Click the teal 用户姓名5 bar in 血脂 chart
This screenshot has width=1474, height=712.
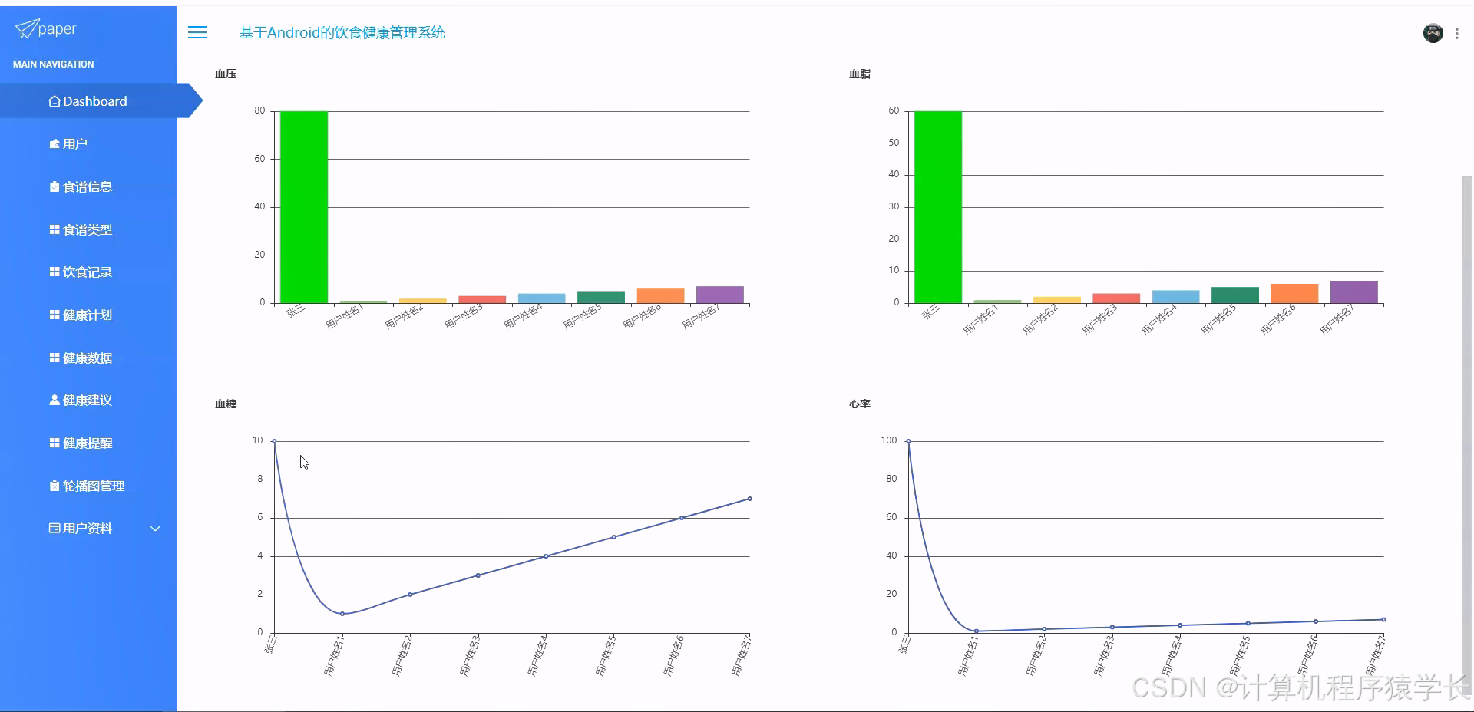click(x=1235, y=295)
